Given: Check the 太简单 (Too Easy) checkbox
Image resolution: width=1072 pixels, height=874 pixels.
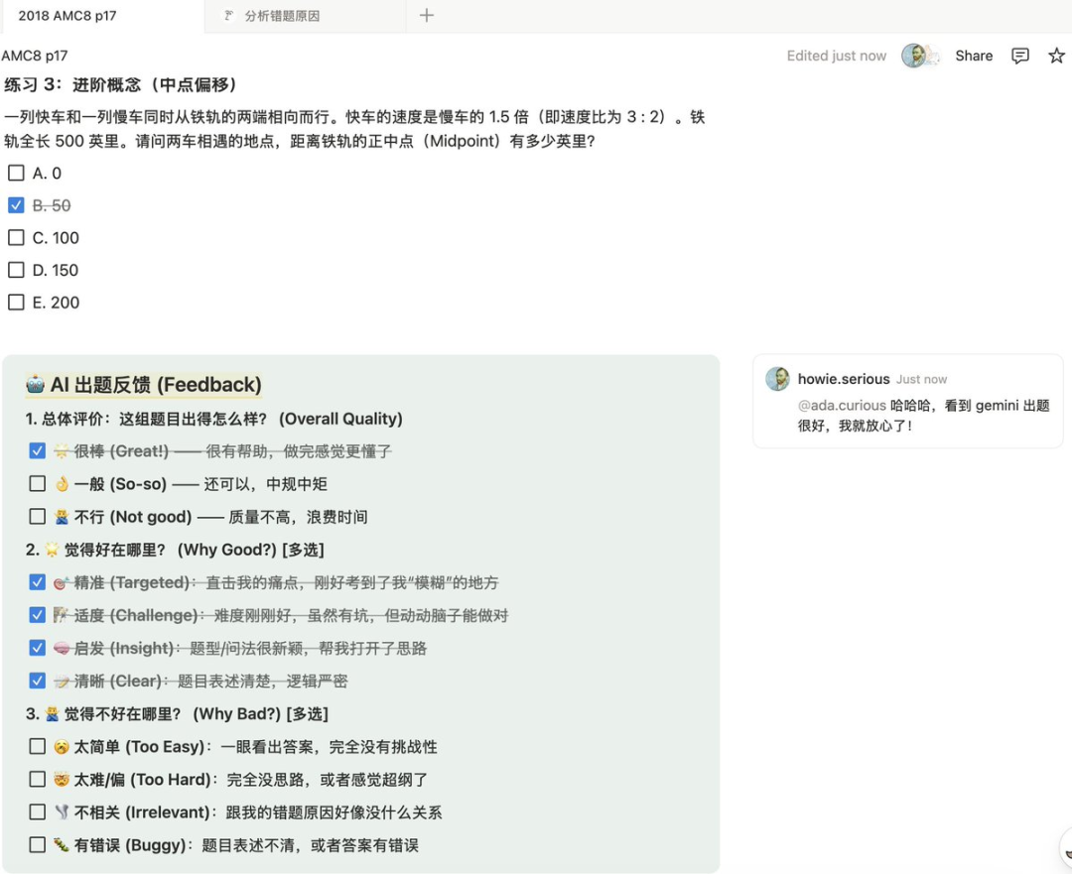Looking at the screenshot, I should pos(38,746).
